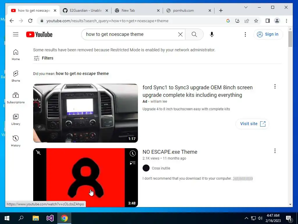Click the Cosa inutile channel name
Screen dimensions: 298x224
click(x=161, y=168)
